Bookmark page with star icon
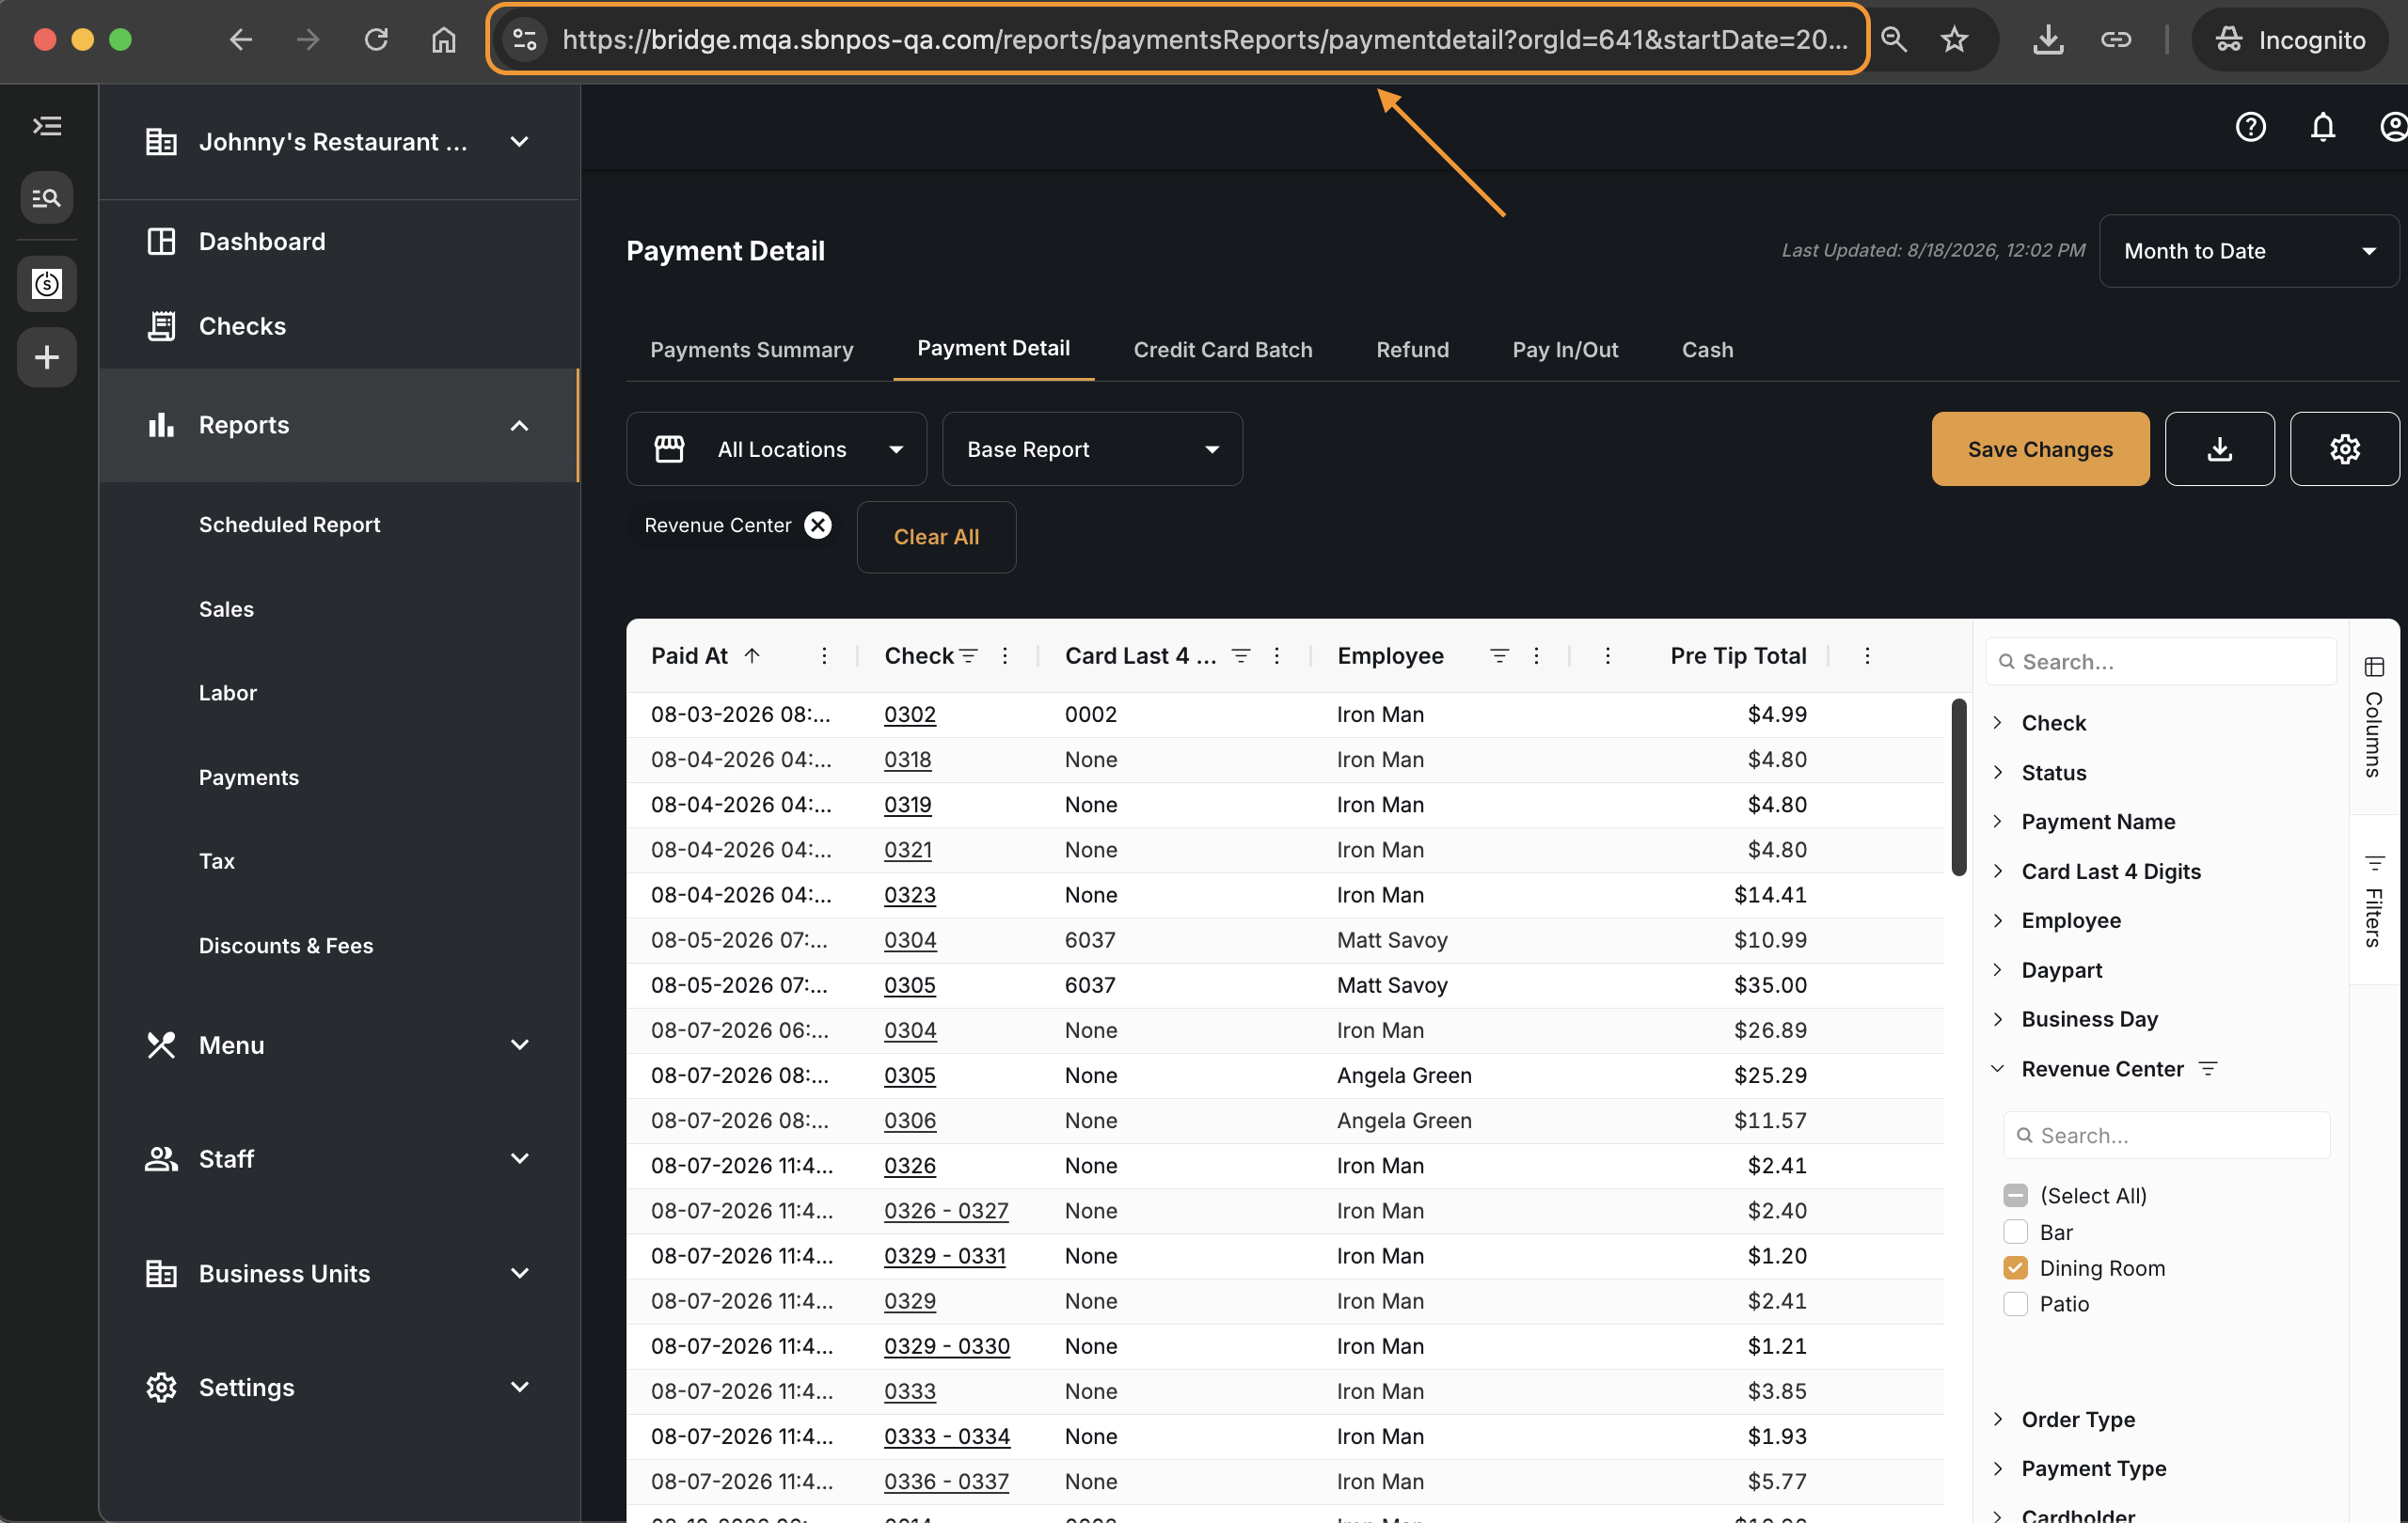This screenshot has height=1523, width=2408. [x=1954, y=40]
